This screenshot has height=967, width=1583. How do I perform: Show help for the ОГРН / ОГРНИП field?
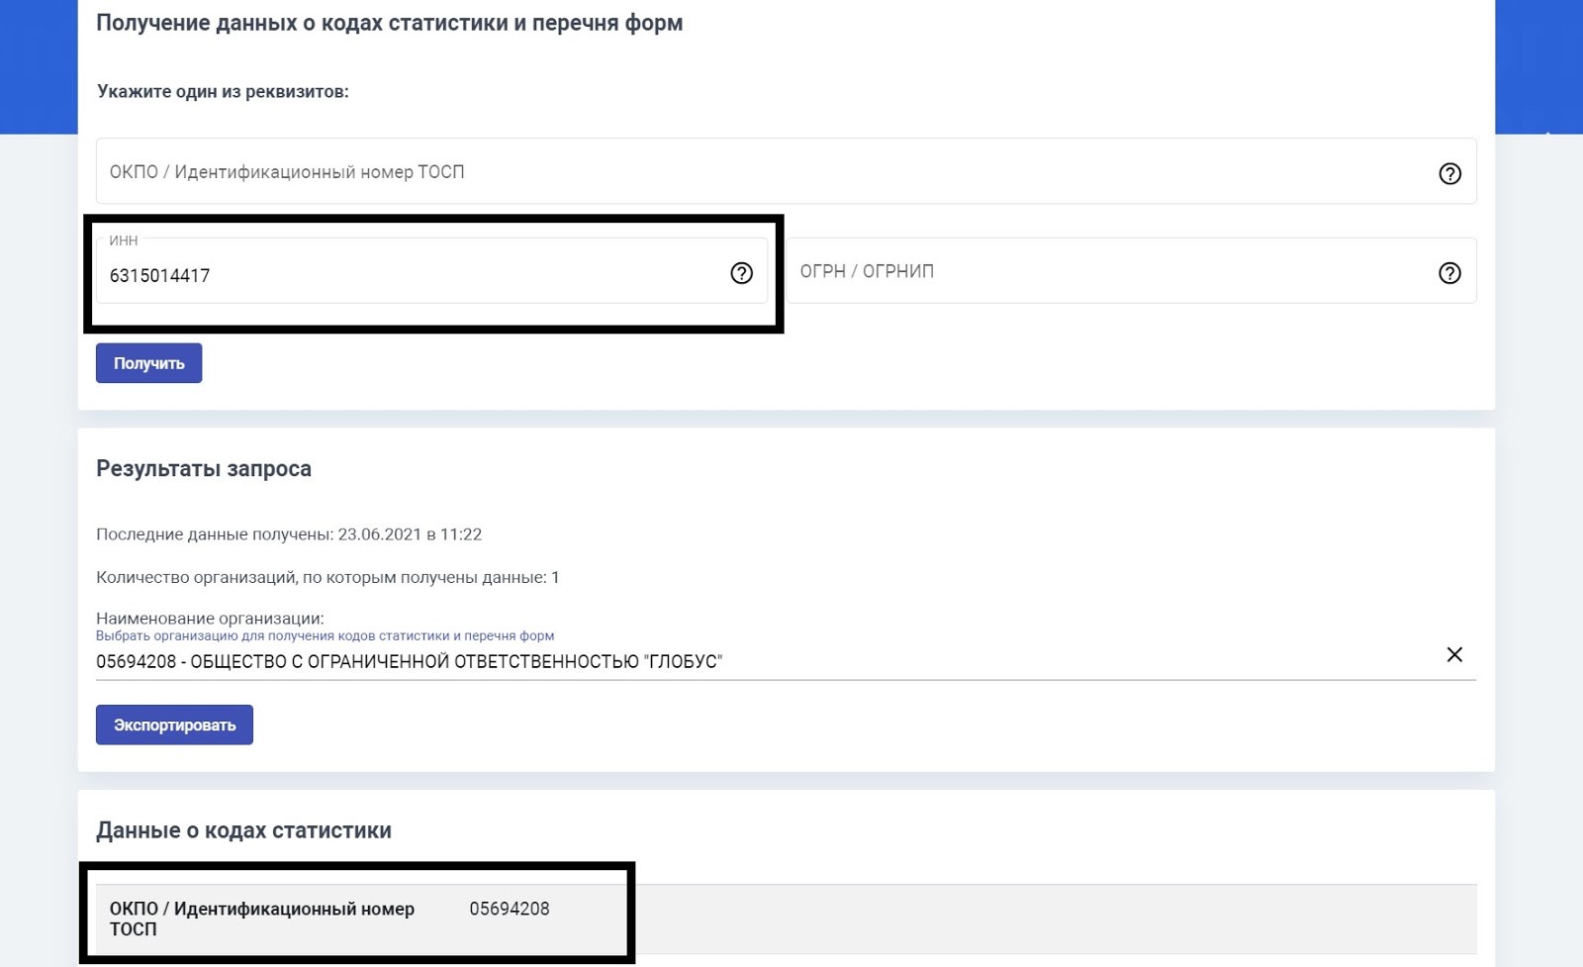coord(1449,273)
